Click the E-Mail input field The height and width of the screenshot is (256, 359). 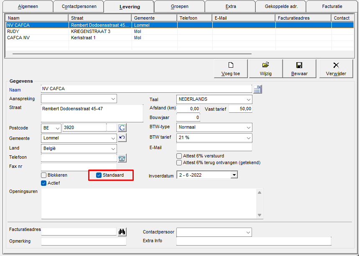[x=214, y=147]
